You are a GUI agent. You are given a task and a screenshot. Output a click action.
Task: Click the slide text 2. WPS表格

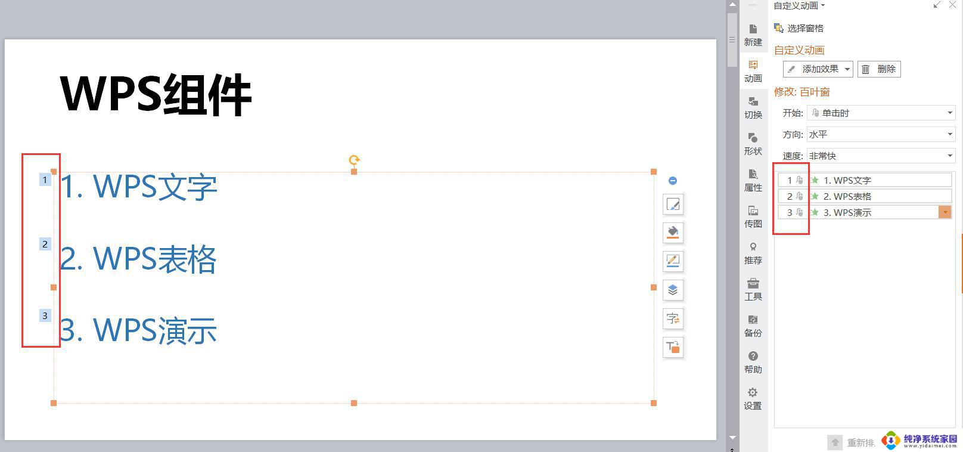tap(138, 259)
